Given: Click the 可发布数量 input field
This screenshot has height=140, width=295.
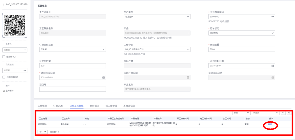Looking at the screenshot, I should pyautogui.click(x=73, y=66).
